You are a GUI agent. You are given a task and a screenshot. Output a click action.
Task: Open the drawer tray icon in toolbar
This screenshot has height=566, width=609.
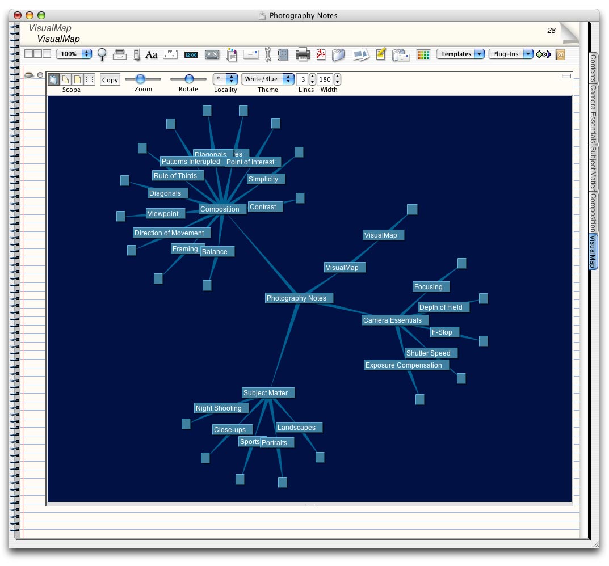[120, 54]
